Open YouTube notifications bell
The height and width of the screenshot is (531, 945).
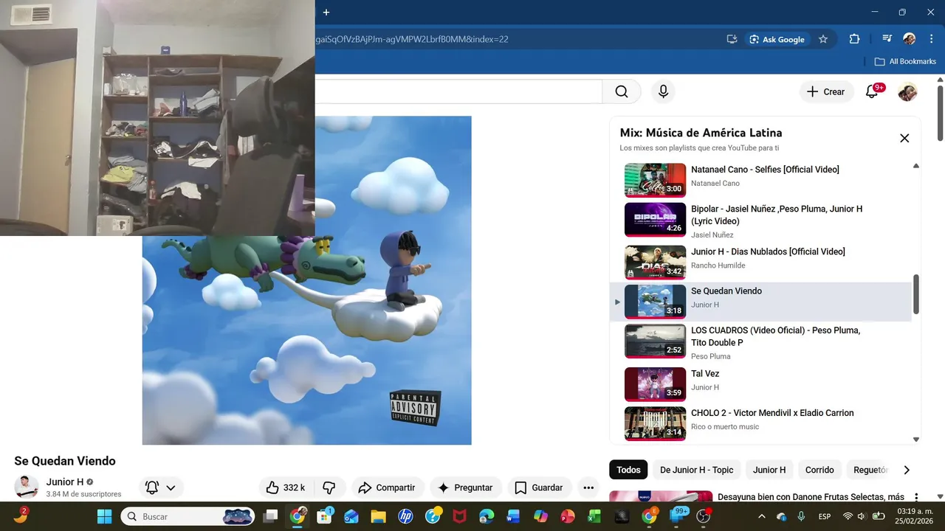(872, 91)
